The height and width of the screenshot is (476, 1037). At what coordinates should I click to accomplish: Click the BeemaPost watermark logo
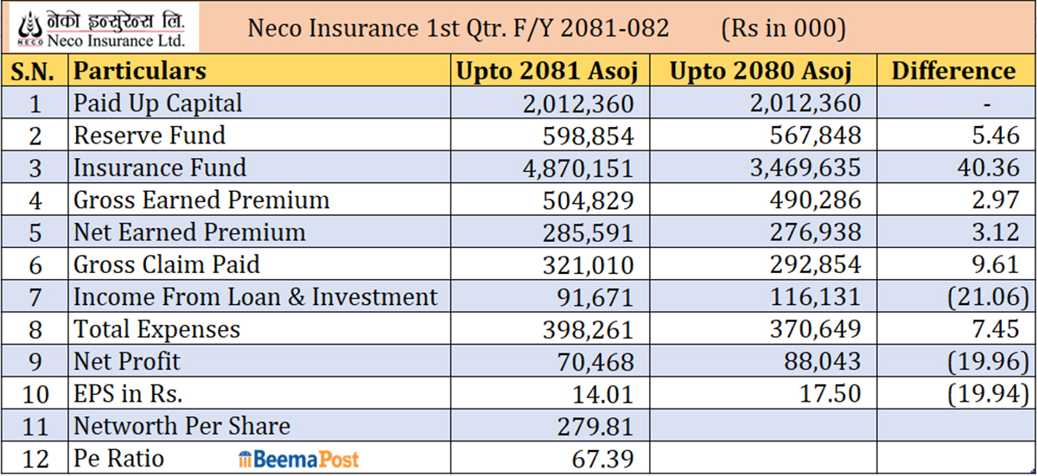tap(298, 459)
